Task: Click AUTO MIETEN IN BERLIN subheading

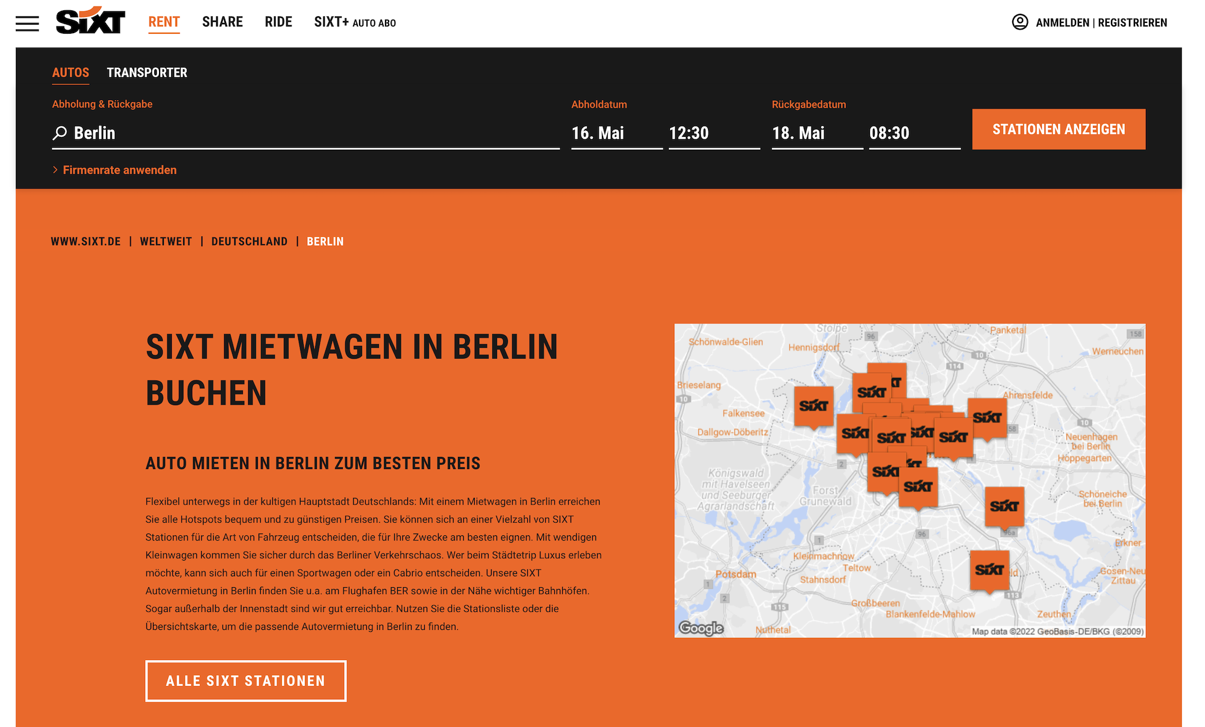Action: click(x=313, y=463)
